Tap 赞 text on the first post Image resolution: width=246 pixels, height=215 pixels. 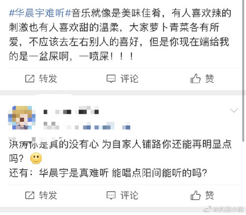pos(210,78)
